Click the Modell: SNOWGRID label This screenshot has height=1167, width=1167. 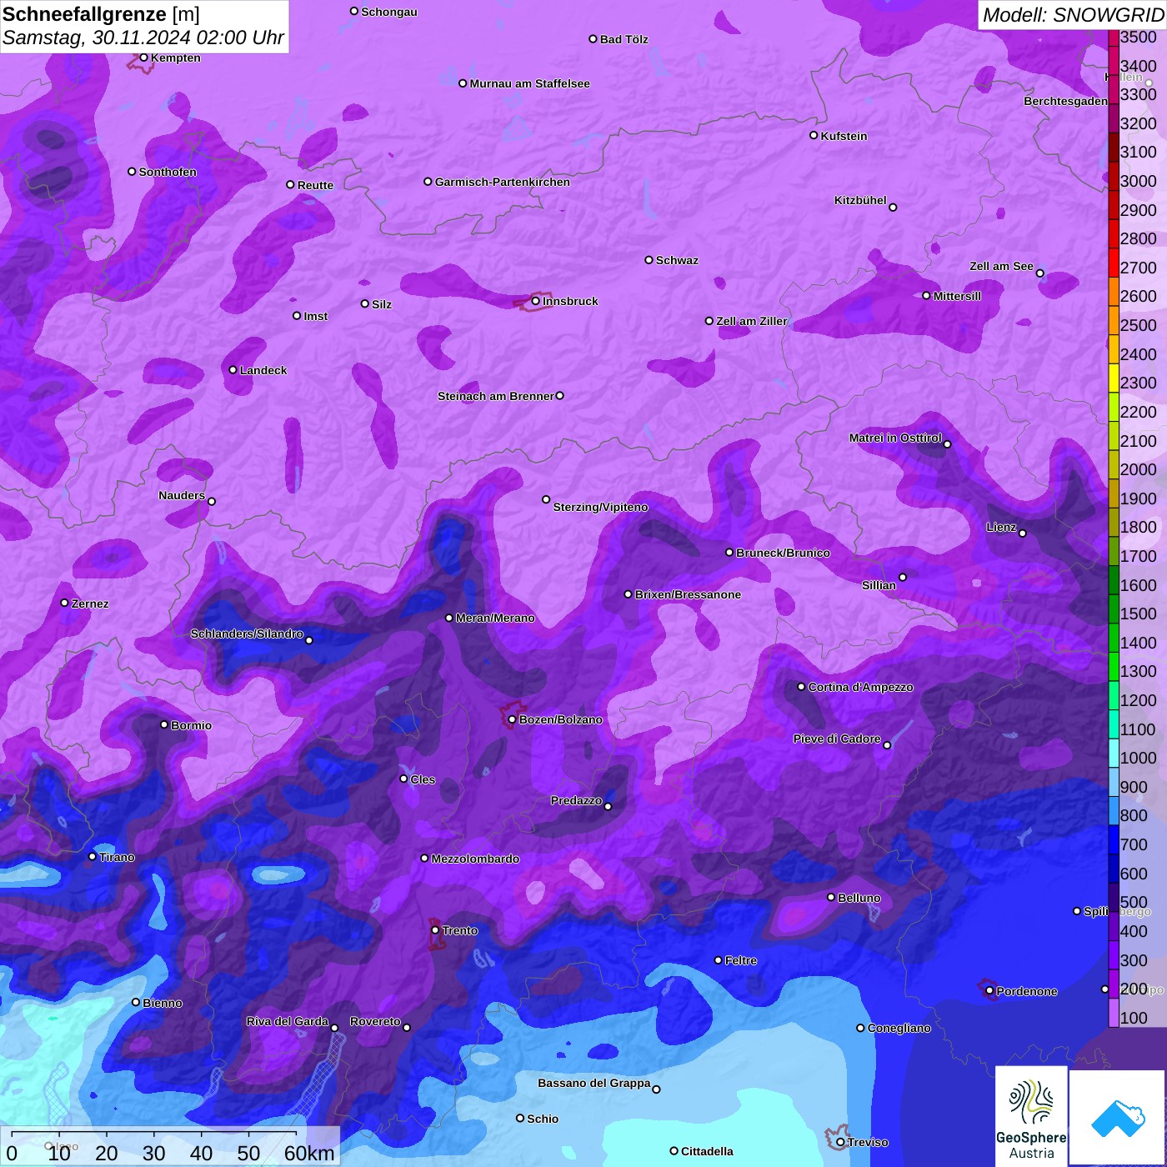(x=1072, y=15)
